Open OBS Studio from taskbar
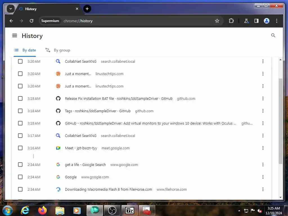 tap(112, 210)
